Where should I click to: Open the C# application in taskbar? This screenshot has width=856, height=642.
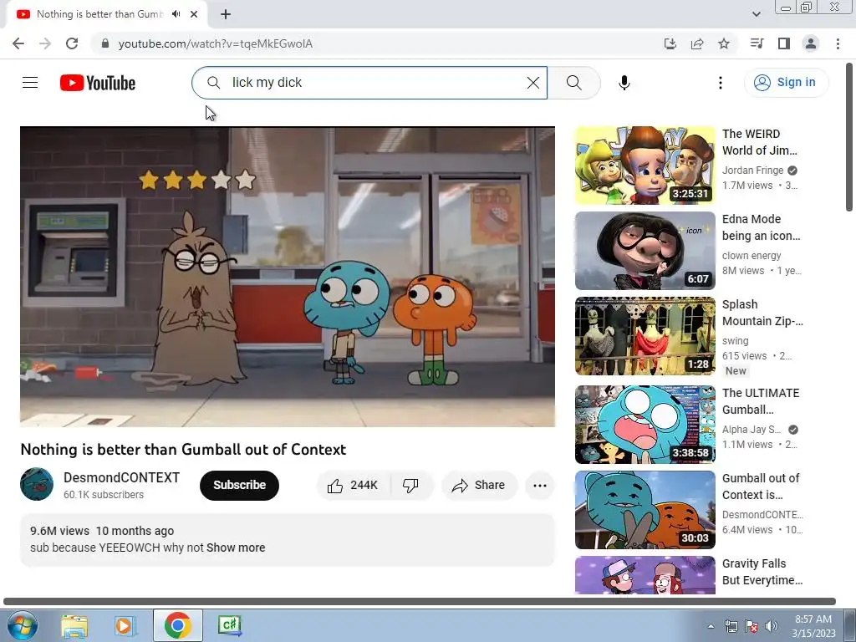point(229,625)
